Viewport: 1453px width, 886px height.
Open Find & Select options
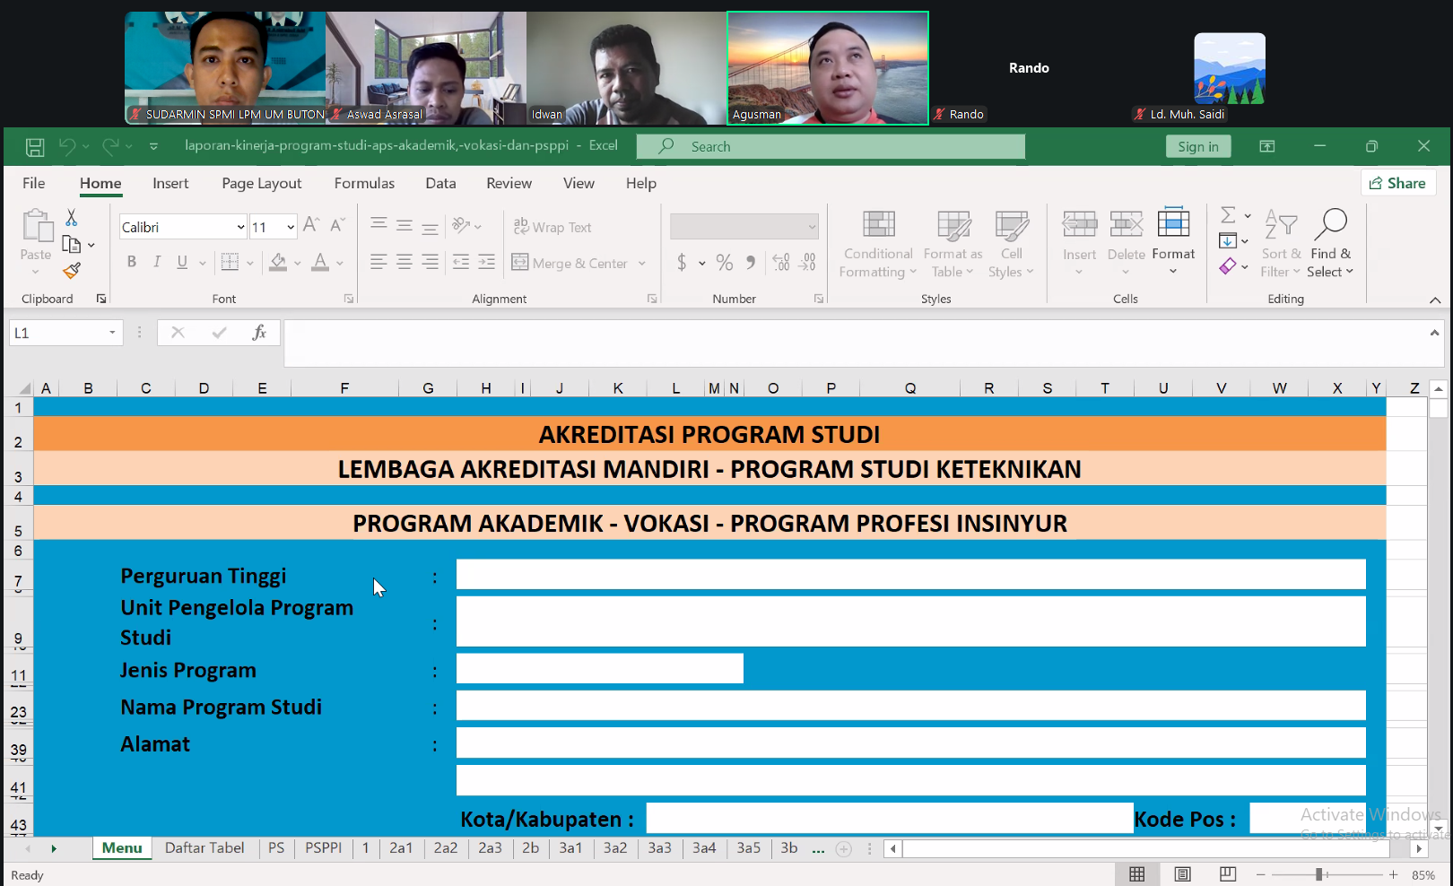(x=1332, y=242)
